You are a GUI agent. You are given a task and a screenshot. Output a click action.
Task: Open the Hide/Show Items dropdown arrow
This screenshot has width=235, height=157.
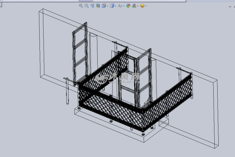(124, 6)
